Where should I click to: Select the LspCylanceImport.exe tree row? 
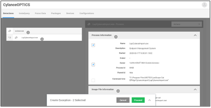coord(44,37)
